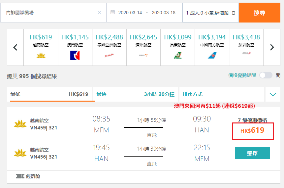Click the date range 2020-03-14 - 2020-03-18 field
The height and width of the screenshot is (188, 284).
tap(144, 13)
